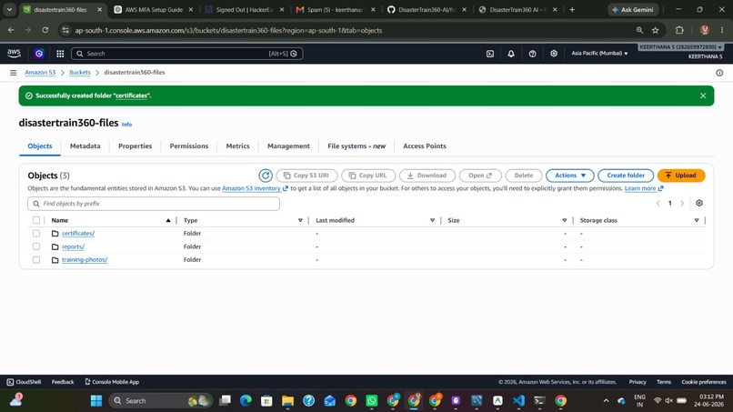Open the Windows Start menu
The image size is (733, 412).
pos(96,401)
